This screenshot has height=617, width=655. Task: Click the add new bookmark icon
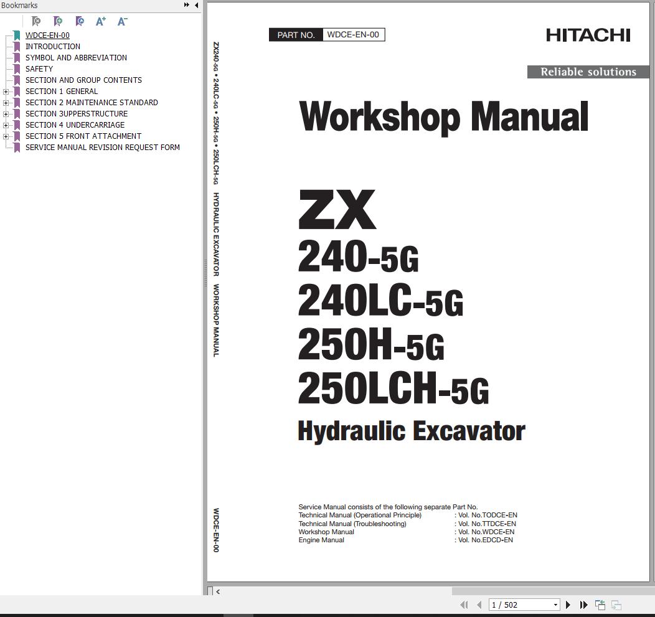coord(58,21)
